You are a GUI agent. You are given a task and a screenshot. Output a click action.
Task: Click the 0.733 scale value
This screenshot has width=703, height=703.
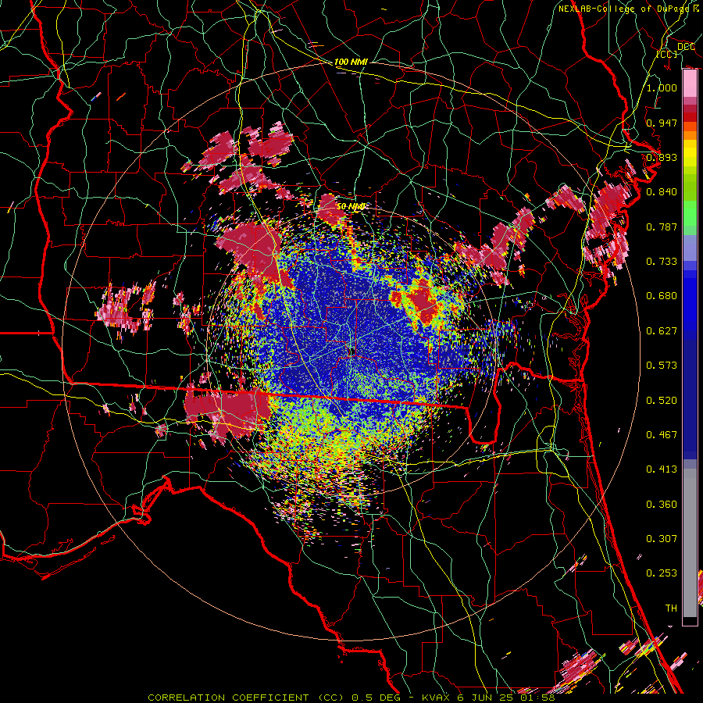point(662,261)
